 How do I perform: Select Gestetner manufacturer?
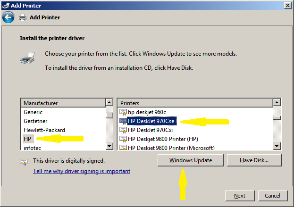35,121
